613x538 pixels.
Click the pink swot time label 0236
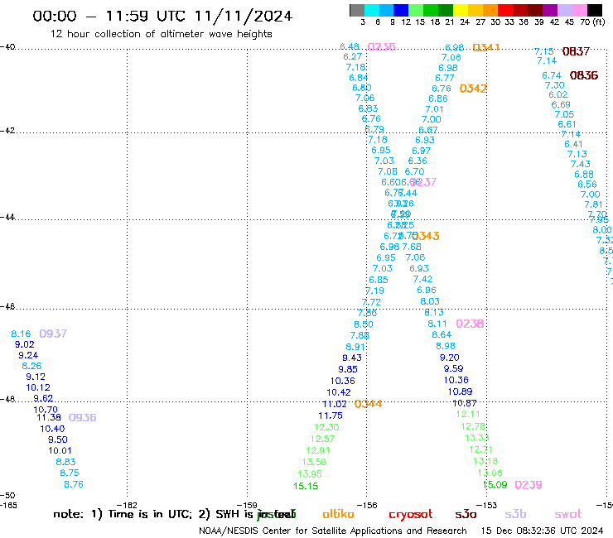click(382, 47)
